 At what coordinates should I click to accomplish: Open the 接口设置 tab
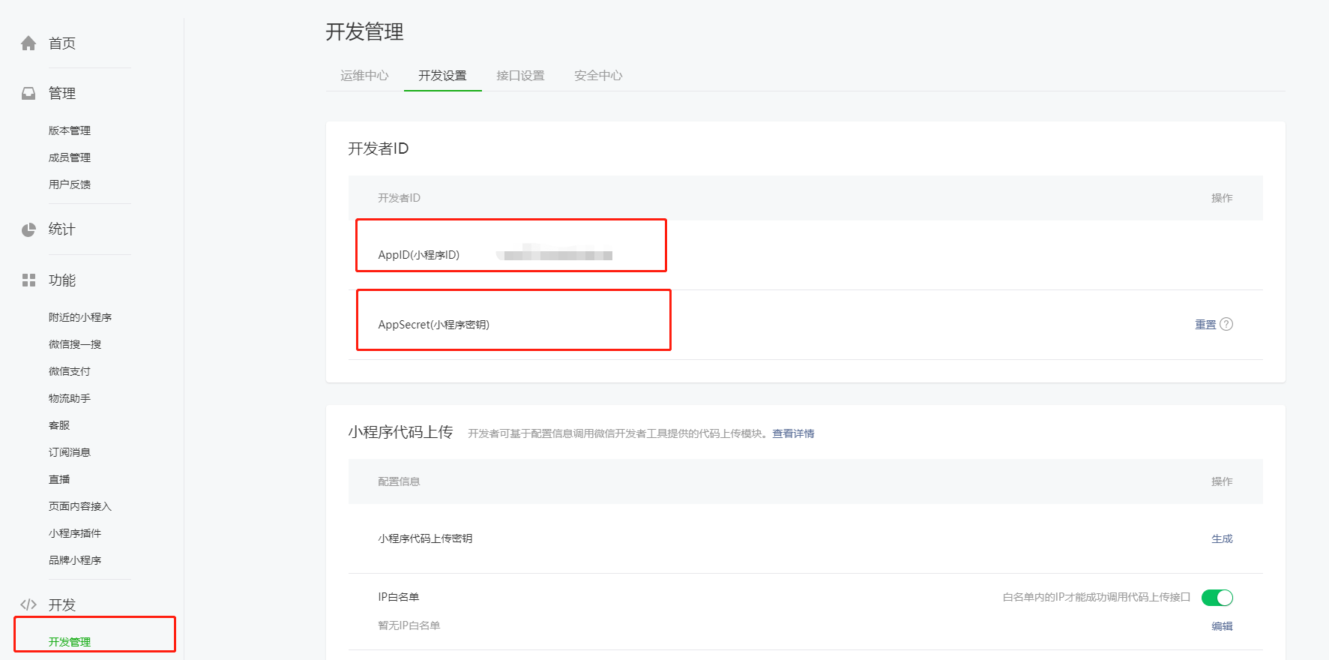[x=520, y=75]
